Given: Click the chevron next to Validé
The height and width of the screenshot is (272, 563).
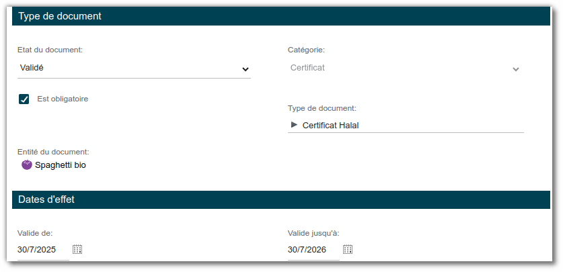Looking at the screenshot, I should point(245,69).
